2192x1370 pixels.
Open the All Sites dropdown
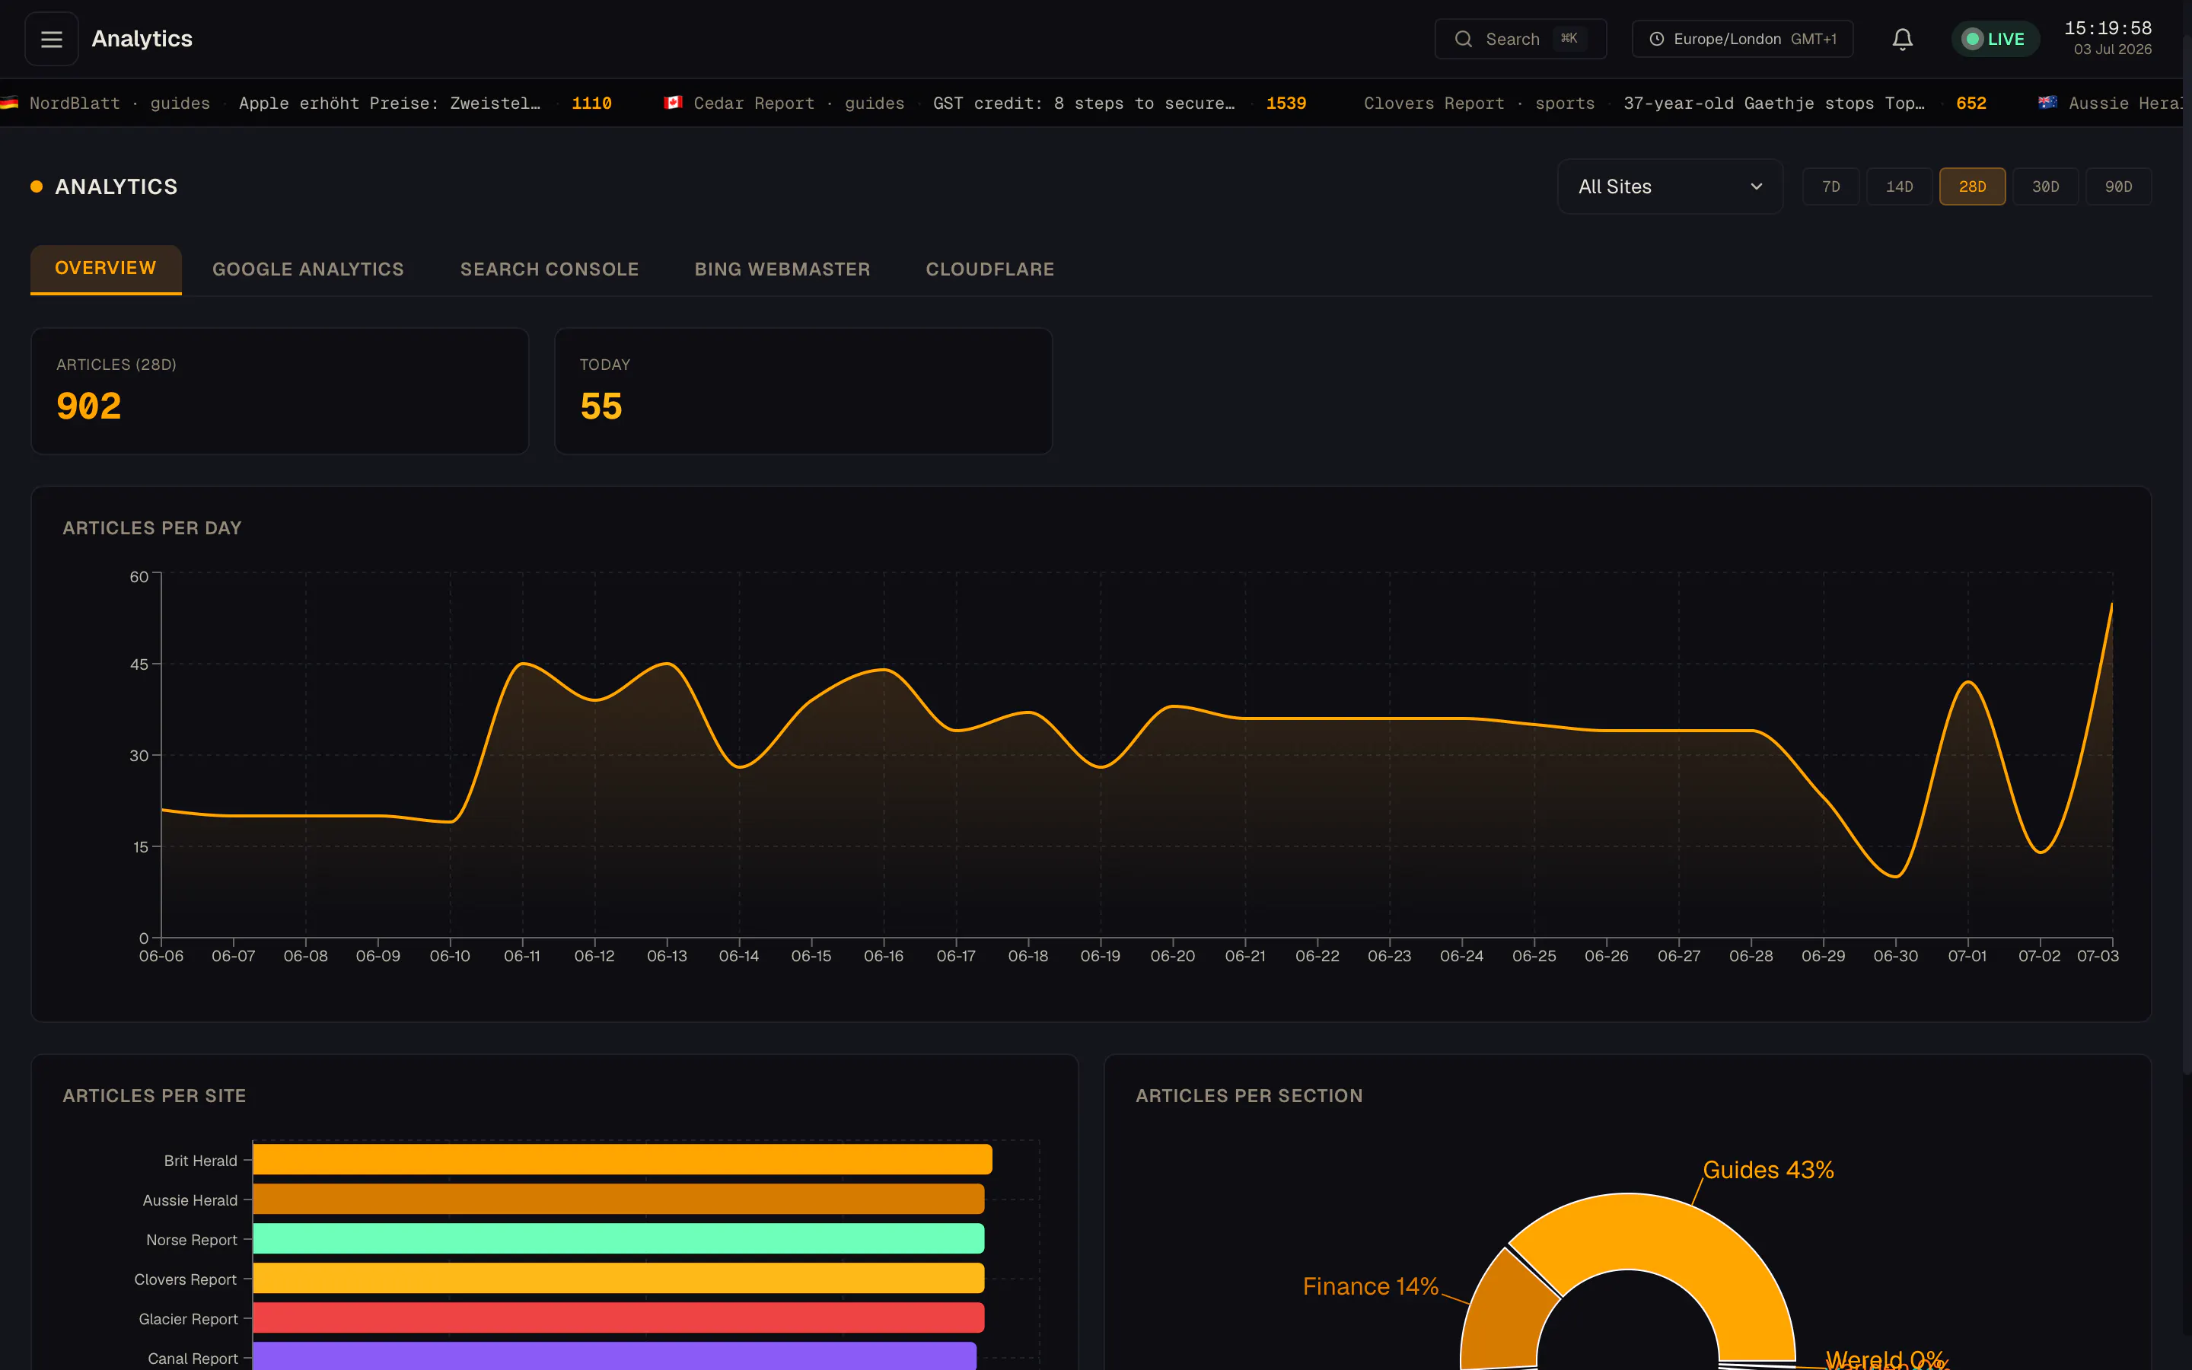(x=1671, y=186)
